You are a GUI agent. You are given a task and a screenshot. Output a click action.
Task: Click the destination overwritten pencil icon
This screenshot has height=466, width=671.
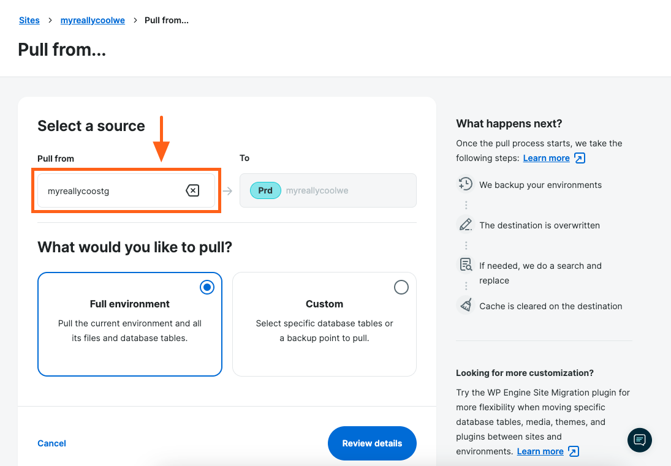[466, 225]
